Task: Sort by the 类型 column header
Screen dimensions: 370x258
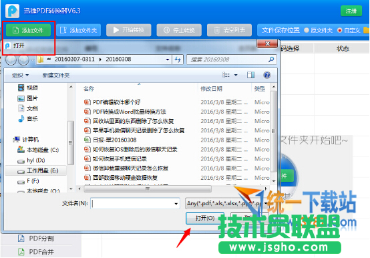Action: click(260, 89)
